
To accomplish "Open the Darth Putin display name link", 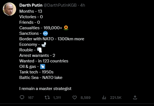I will (31, 5).
